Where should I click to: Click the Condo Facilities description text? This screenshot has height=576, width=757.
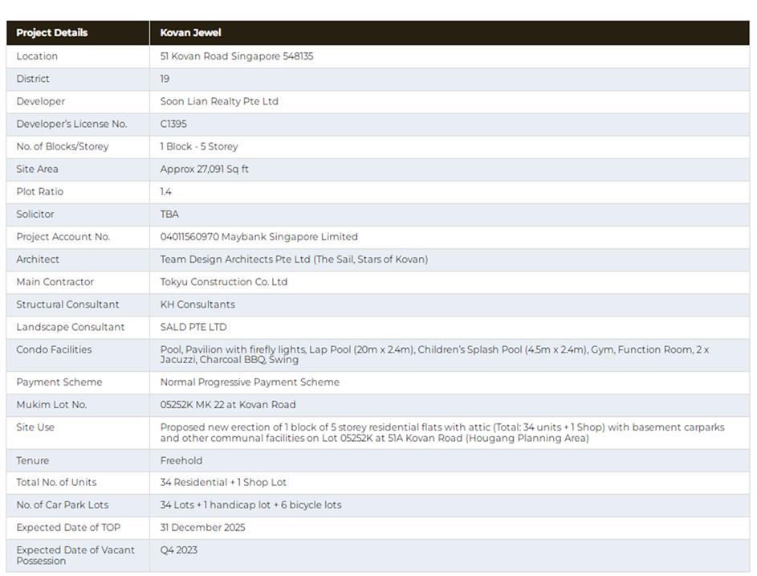(x=434, y=354)
